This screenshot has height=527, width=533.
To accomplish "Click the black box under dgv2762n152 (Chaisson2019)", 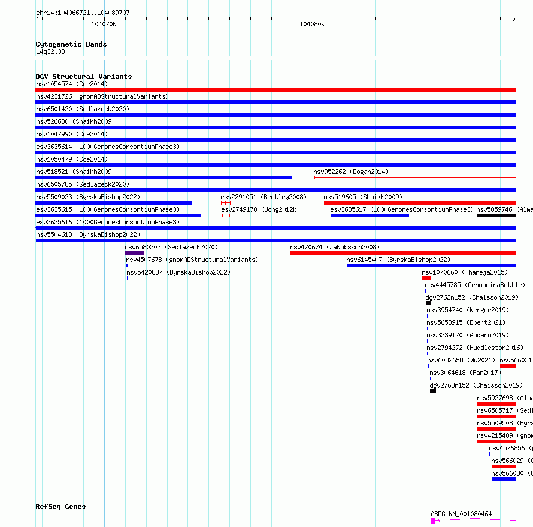I will tap(428, 303).
